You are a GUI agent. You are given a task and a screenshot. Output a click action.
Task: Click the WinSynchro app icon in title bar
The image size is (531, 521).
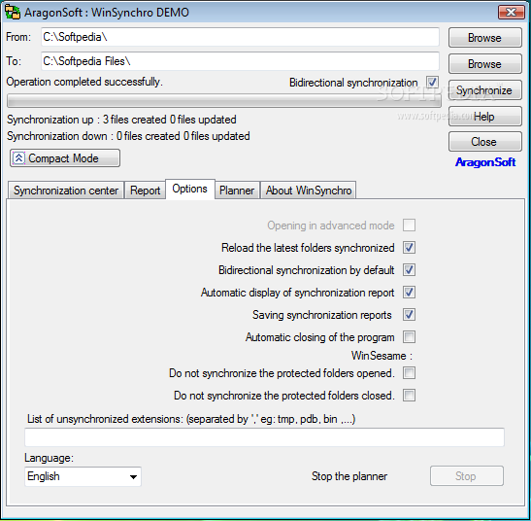tap(13, 13)
